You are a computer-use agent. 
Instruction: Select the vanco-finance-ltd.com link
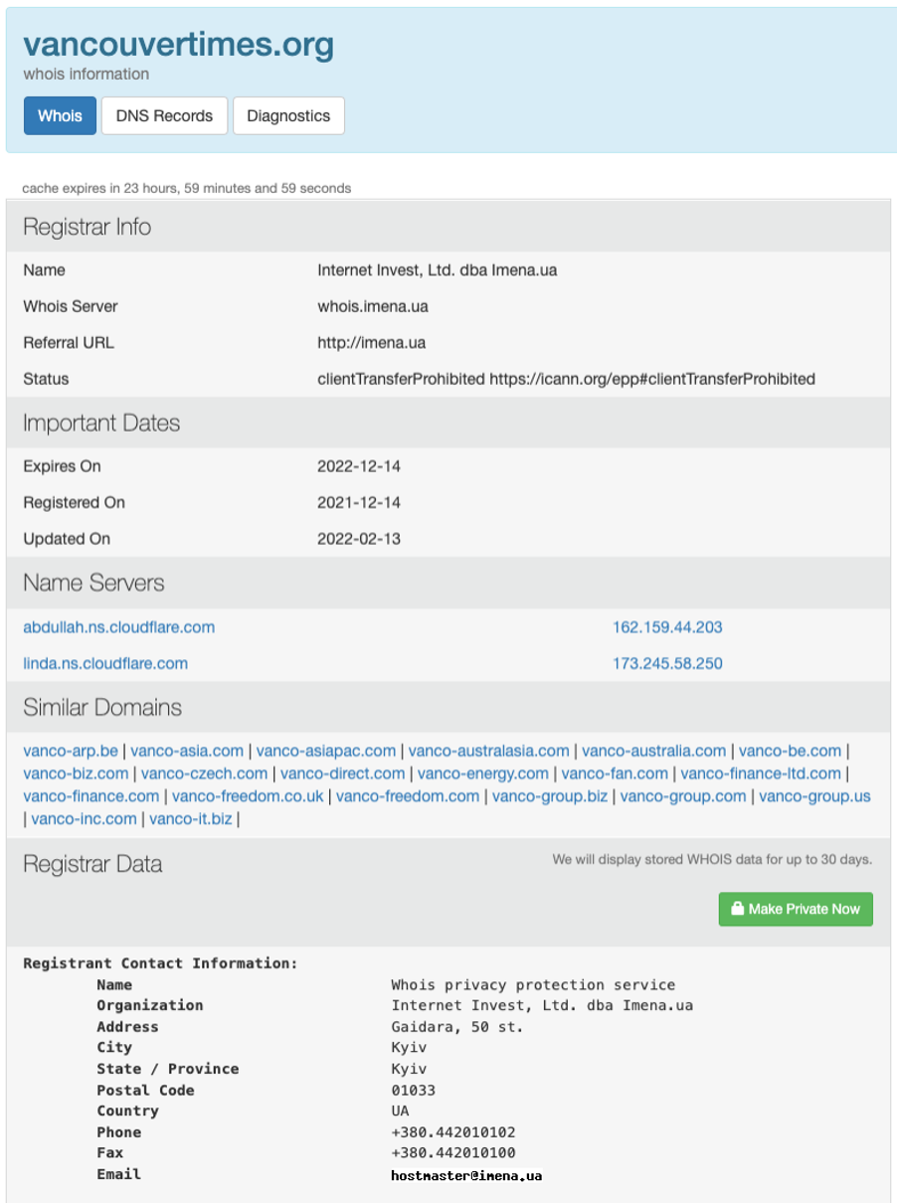761,773
